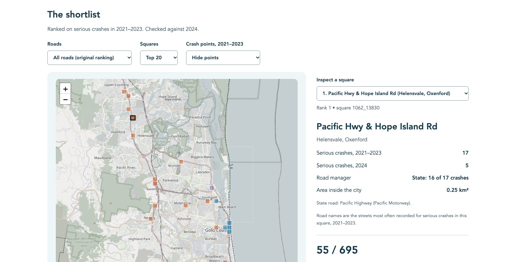Viewport: 516px width, 262px height.
Task: Choose the orange square under Molendinar label
Action: coord(185,206)
